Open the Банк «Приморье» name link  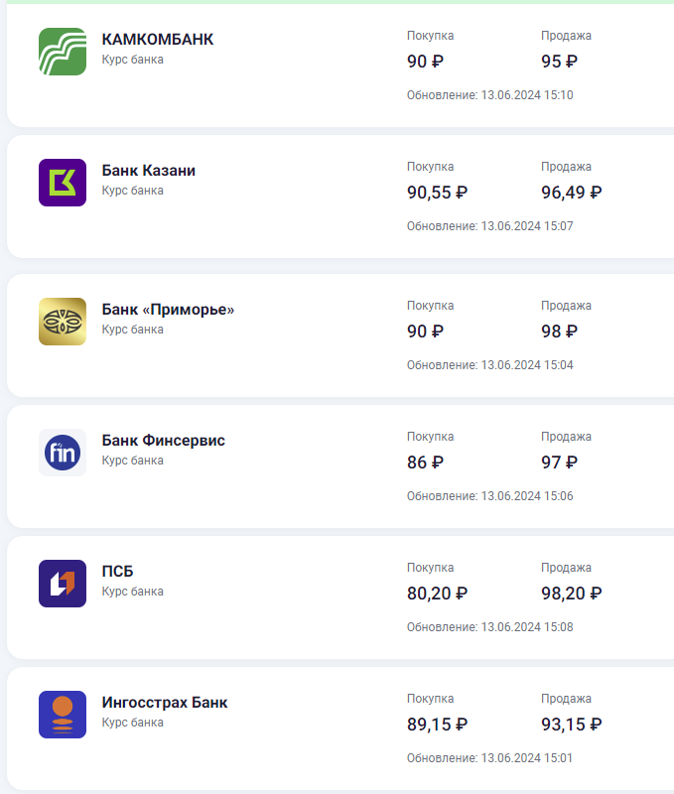(x=168, y=310)
